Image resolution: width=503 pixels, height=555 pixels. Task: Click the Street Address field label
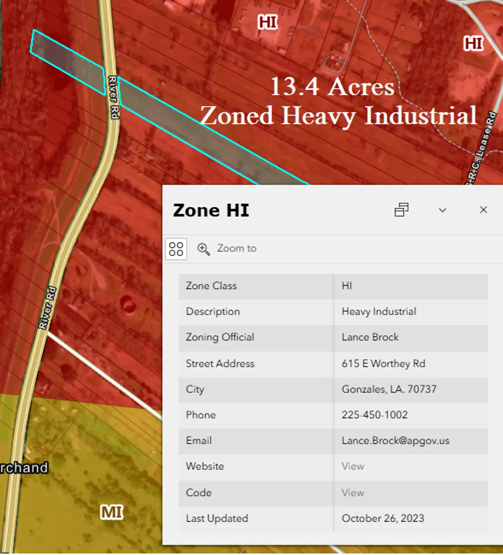point(220,364)
